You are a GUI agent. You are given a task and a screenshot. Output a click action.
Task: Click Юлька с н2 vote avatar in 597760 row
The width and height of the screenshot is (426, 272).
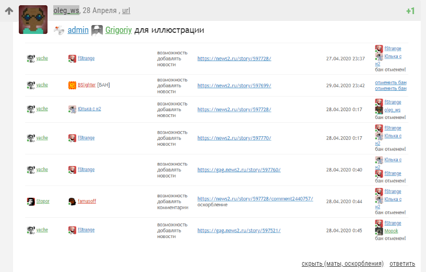coord(379,160)
